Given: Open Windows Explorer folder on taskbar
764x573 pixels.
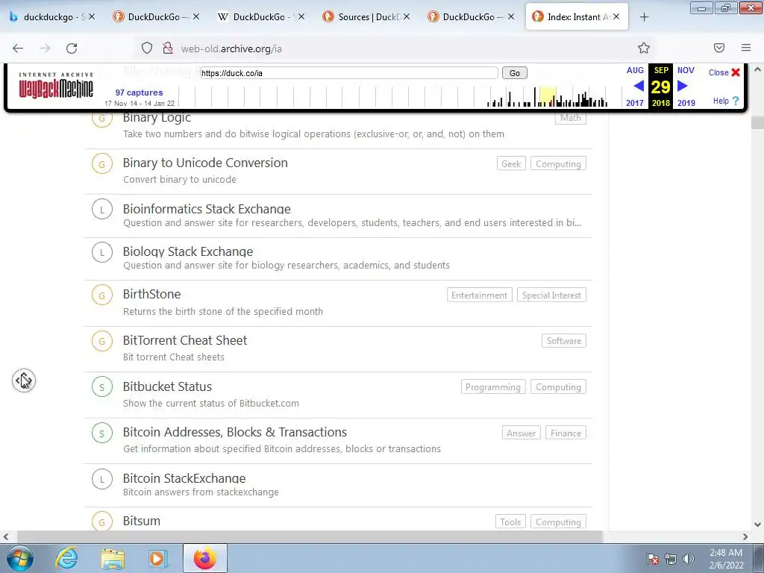Looking at the screenshot, I should coord(113,558).
